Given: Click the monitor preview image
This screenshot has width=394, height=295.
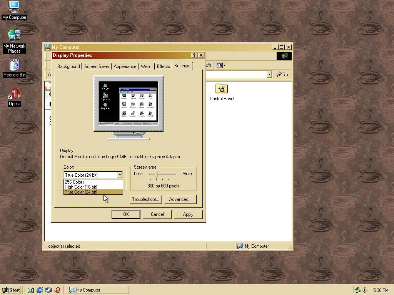Looking at the screenshot, I should (x=129, y=108).
